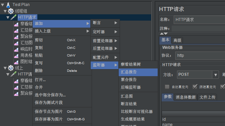Expand the 配置元件 submenu
Image resolution: width=225 pixels, height=126 pixels.
point(105,58)
